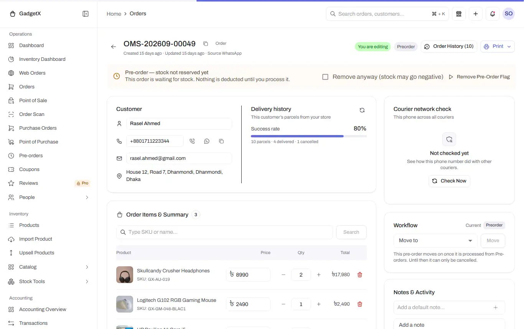
Task: Tick the Remove anyway checkbox
Action: click(x=325, y=77)
